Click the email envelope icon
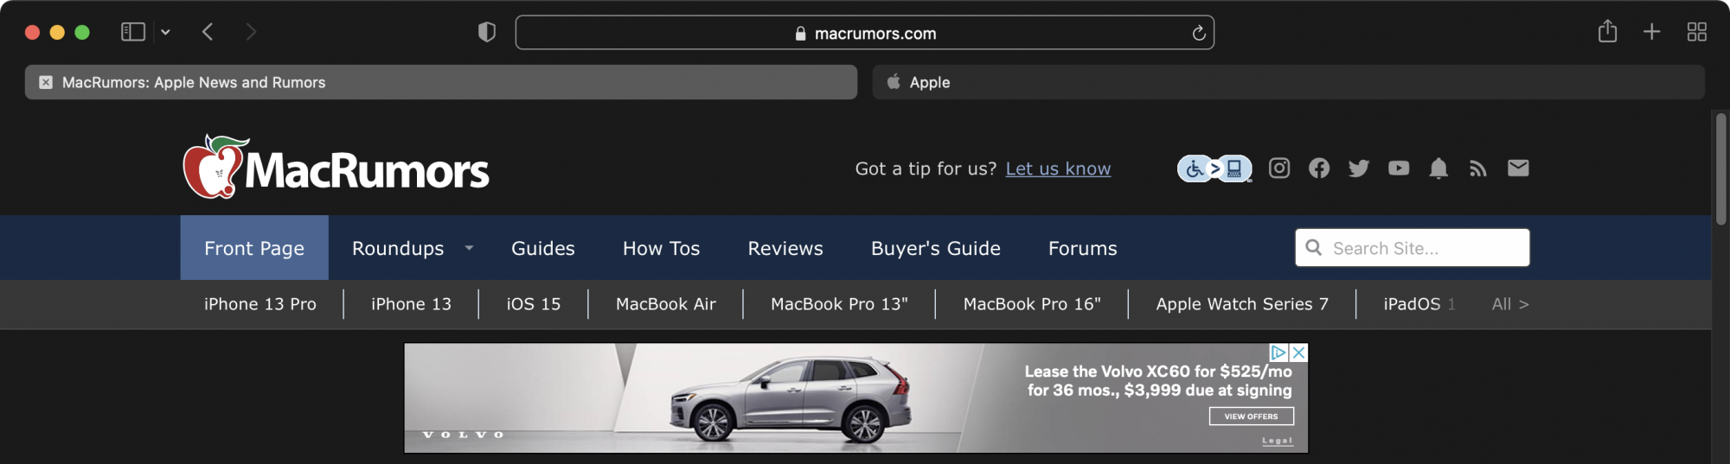The image size is (1730, 464). pyautogui.click(x=1517, y=168)
